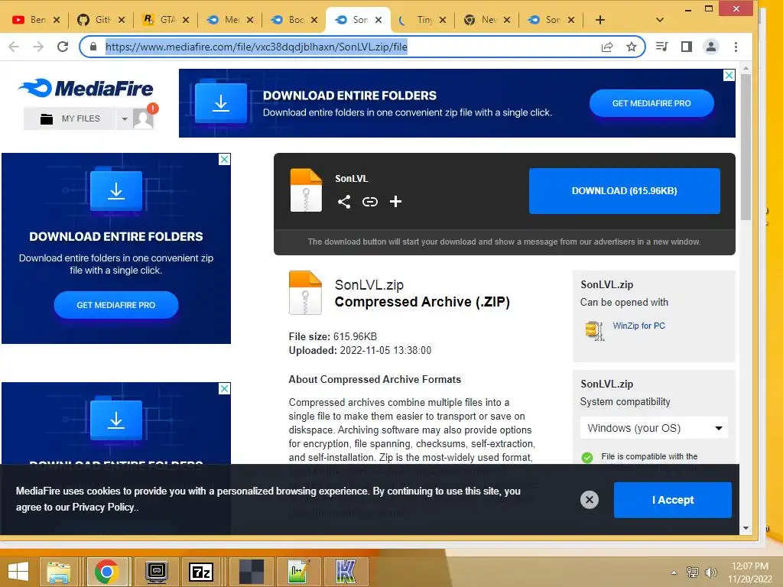783x587 pixels.
Task: Open the Windows Start button
Action: click(18, 572)
